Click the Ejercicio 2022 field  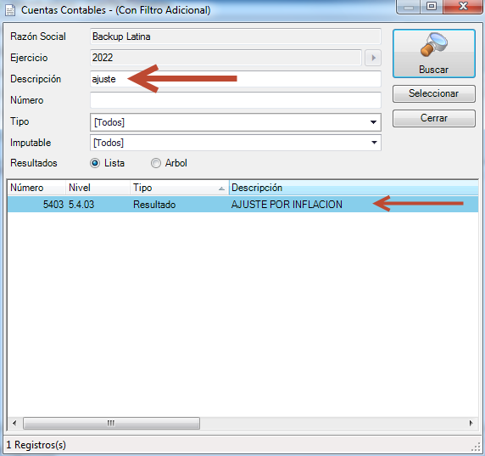pyautogui.click(x=226, y=58)
